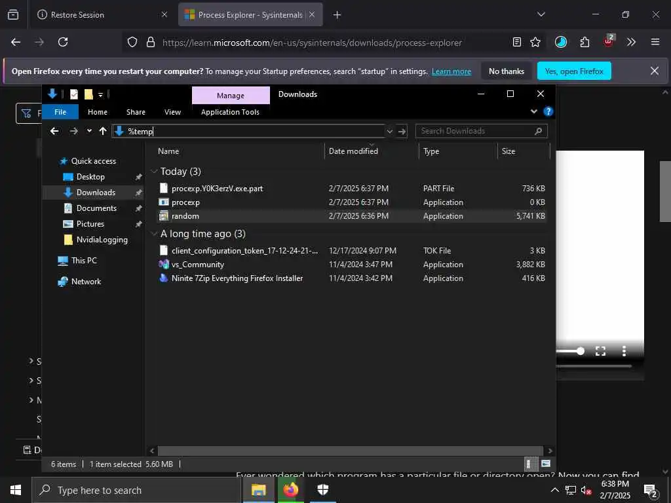Click the Explorer address bar
This screenshot has height=503, width=671.
[248, 131]
